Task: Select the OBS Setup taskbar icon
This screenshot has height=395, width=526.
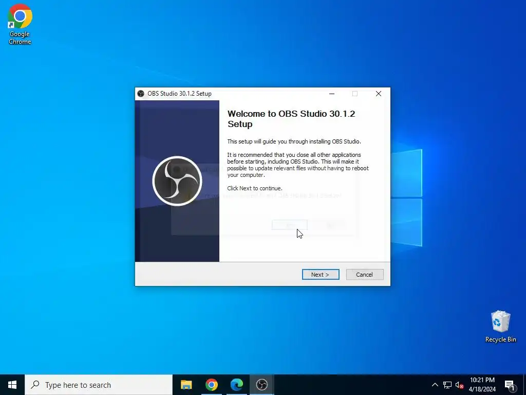Action: pos(261,385)
